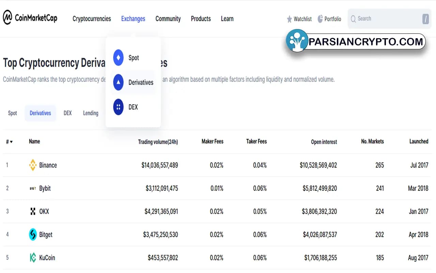
Task: Click OKX taker fee 0.05%
Action: tap(260, 212)
